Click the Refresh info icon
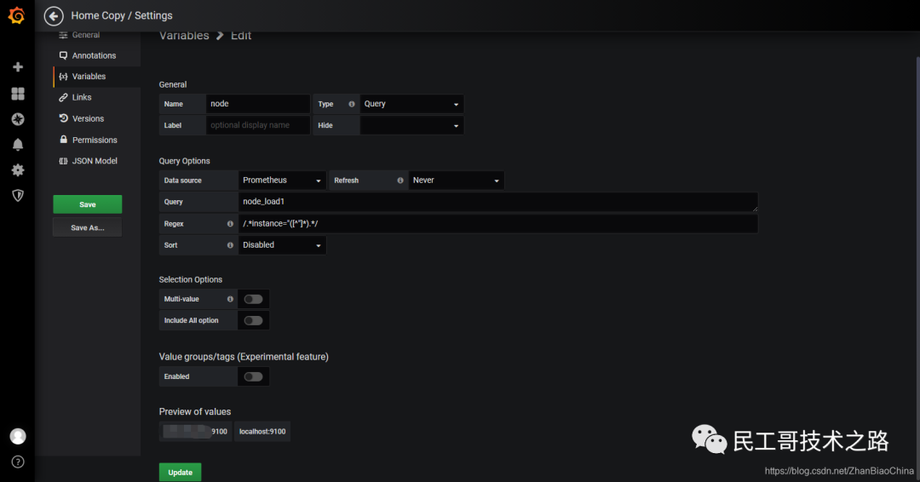Viewport: 920px width, 482px height. (400, 181)
